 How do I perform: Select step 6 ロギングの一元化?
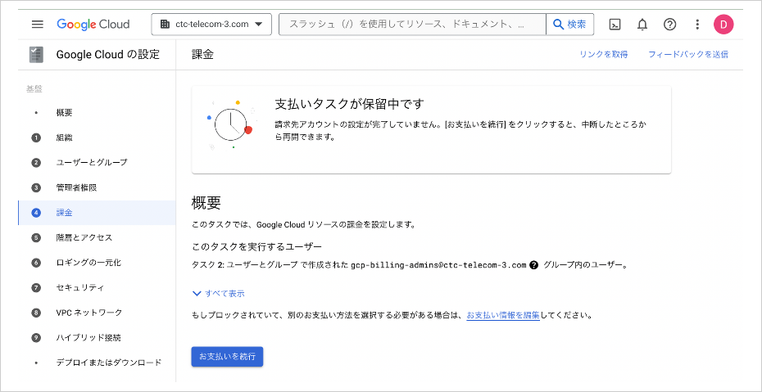pyautogui.click(x=98, y=263)
